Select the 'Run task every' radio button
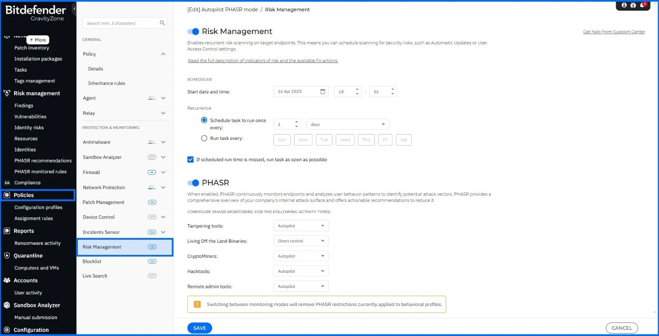The image size is (659, 336). (x=204, y=139)
